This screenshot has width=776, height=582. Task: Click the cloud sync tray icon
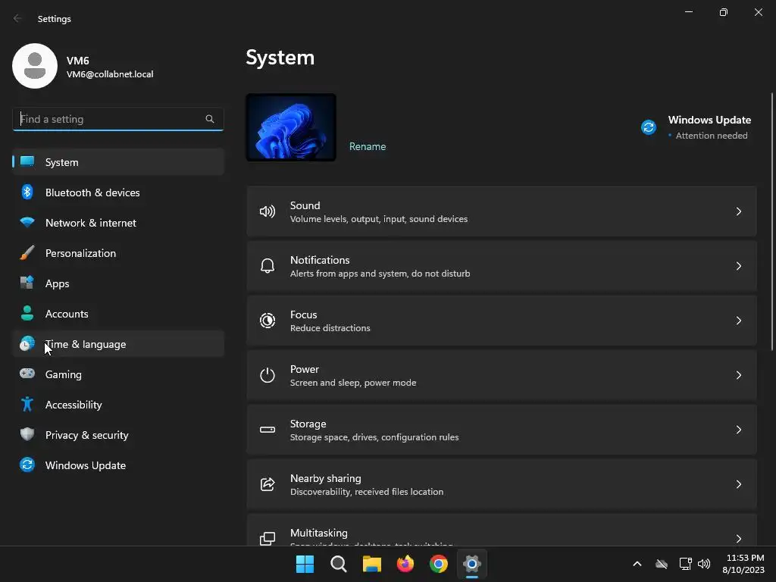662,564
